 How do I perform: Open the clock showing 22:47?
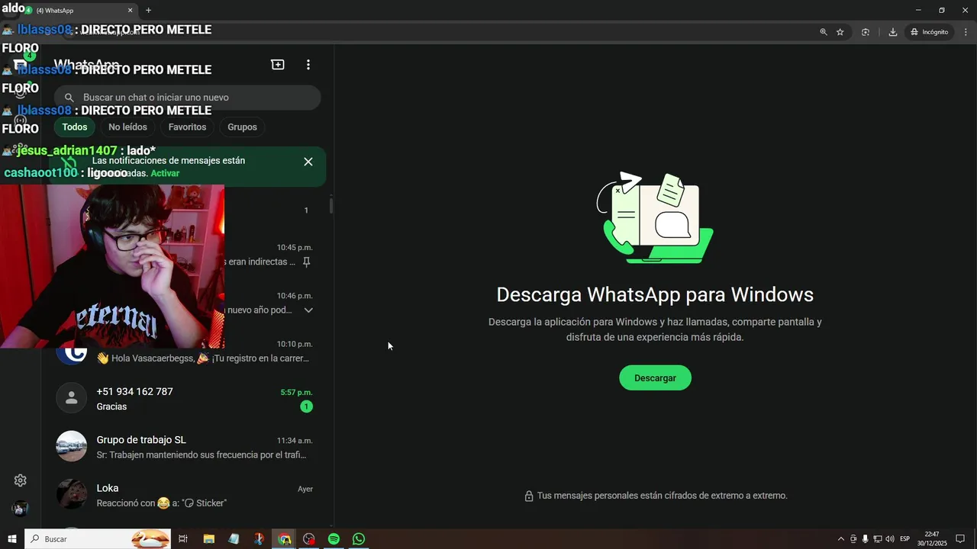932,539
